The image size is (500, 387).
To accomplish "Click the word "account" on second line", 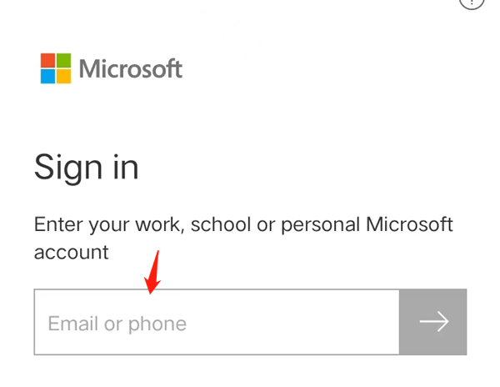I will coord(71,252).
